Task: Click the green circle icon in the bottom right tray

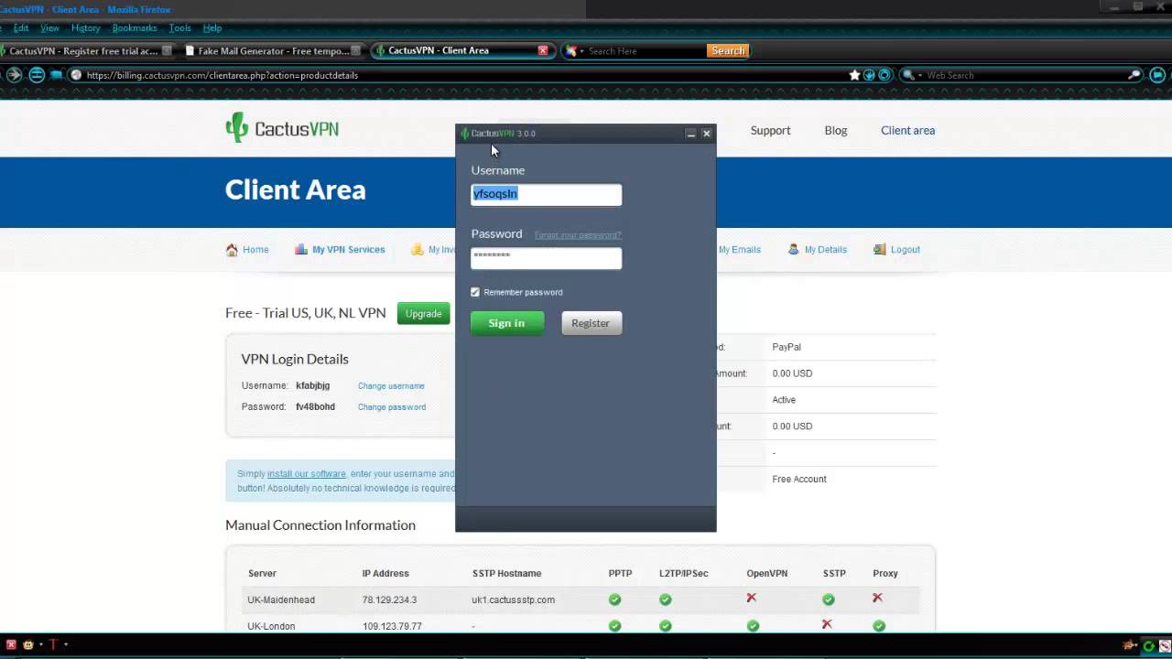Action: click(x=1148, y=646)
